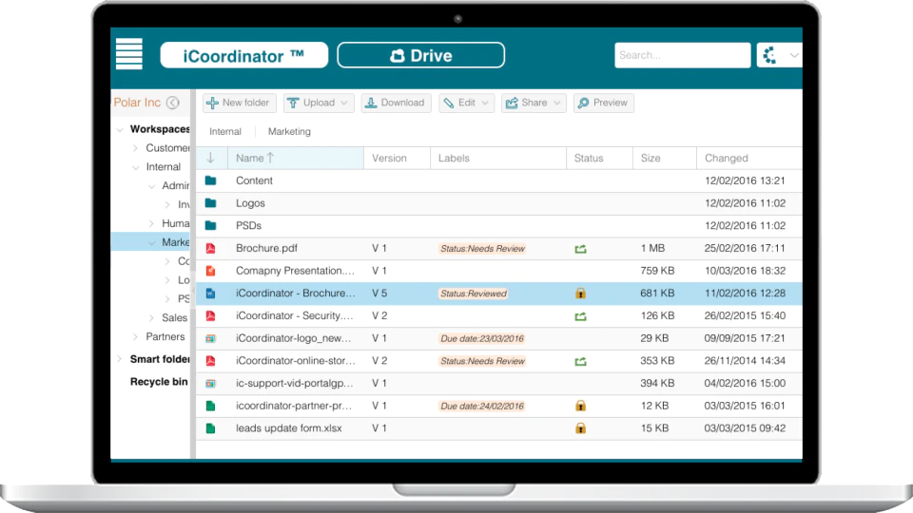This screenshot has height=513, width=913.
Task: Open the Recycle bin
Action: (x=159, y=382)
